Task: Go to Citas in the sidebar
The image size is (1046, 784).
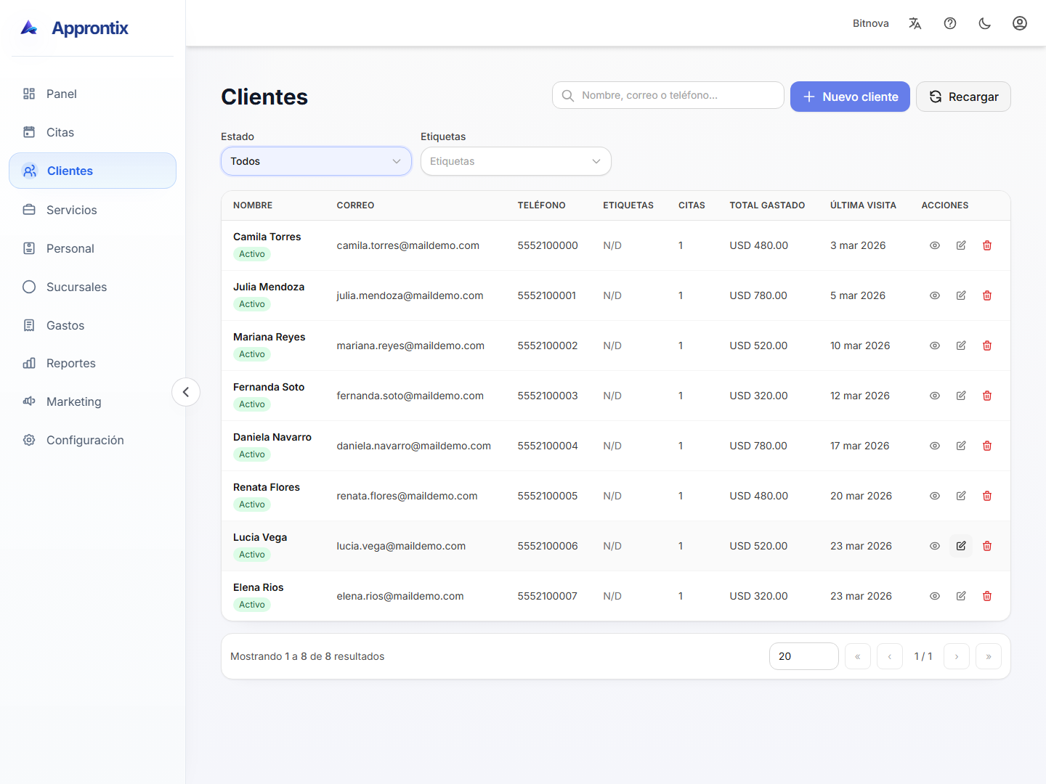Action: click(x=92, y=132)
